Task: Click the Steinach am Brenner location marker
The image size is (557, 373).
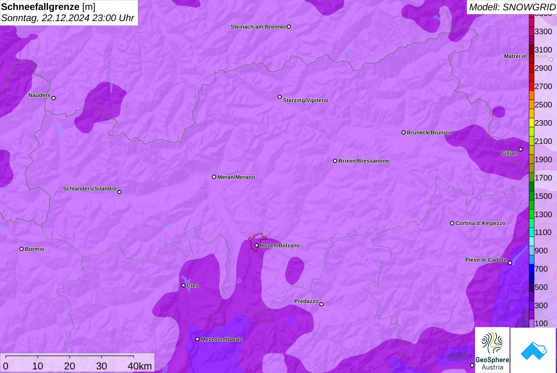Action: point(289,27)
